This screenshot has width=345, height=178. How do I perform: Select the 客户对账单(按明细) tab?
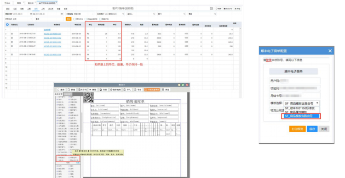(x=47, y=3)
